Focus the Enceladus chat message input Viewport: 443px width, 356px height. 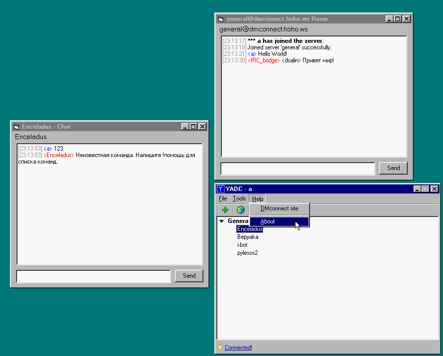[x=93, y=276]
